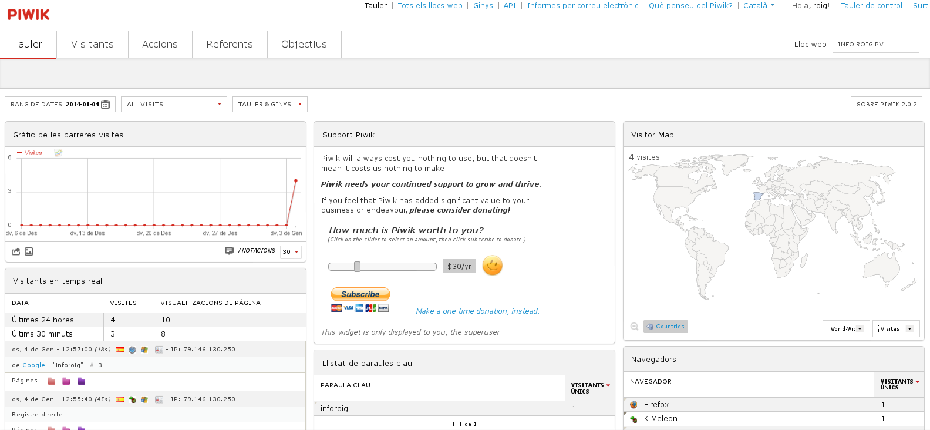Viewport: 930px width, 430px height.
Task: Click the Windows OS icon in the 12:55:40 visit
Action: coord(144,399)
